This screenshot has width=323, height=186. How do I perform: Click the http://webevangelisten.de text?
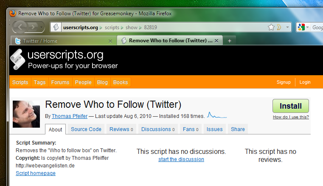[x=45, y=165]
